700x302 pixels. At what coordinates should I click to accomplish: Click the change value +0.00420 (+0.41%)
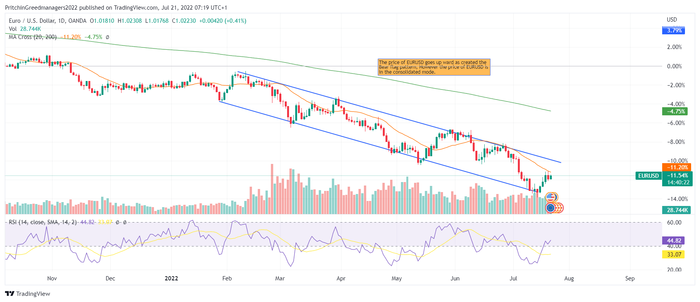pyautogui.click(x=223, y=21)
